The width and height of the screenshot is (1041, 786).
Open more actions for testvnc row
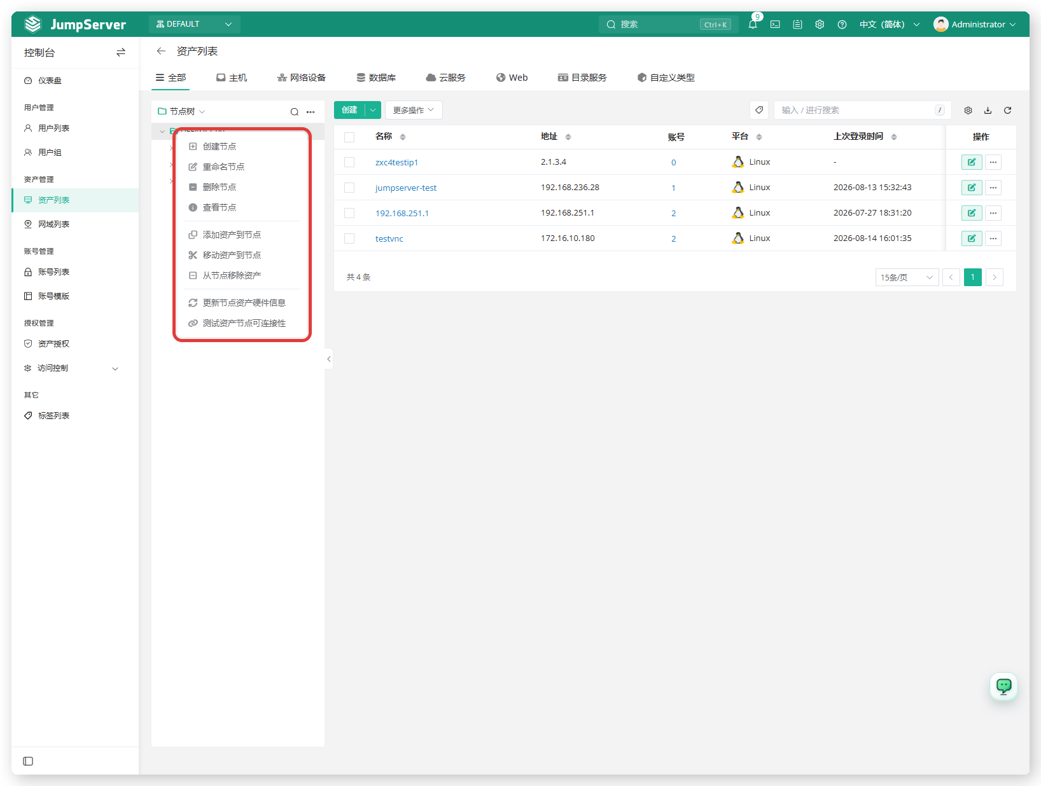[x=993, y=238]
